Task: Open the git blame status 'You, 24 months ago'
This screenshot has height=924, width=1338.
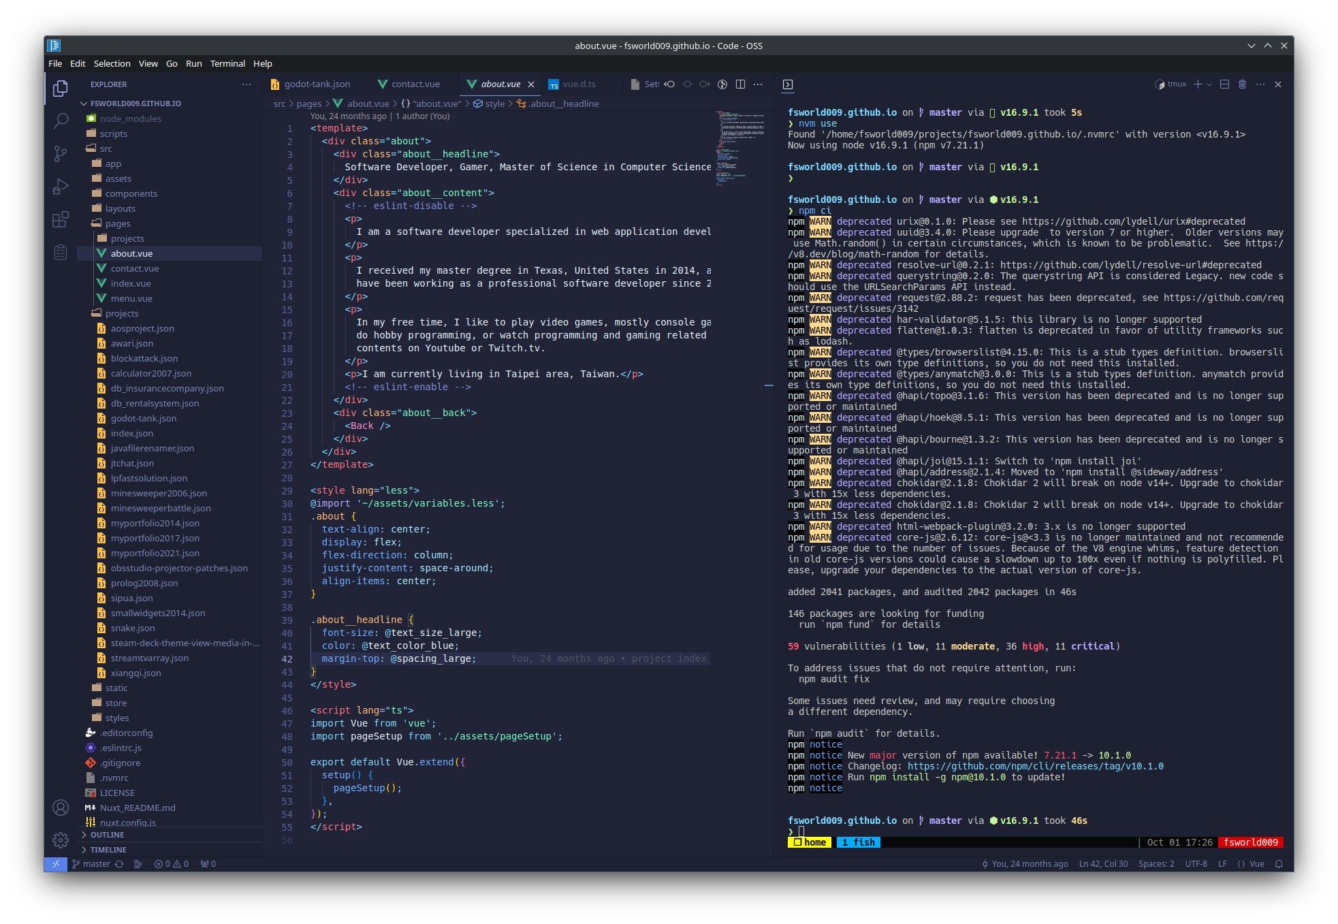Action: [x=1025, y=864]
